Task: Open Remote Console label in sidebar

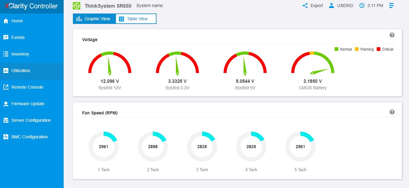Action: click(27, 87)
